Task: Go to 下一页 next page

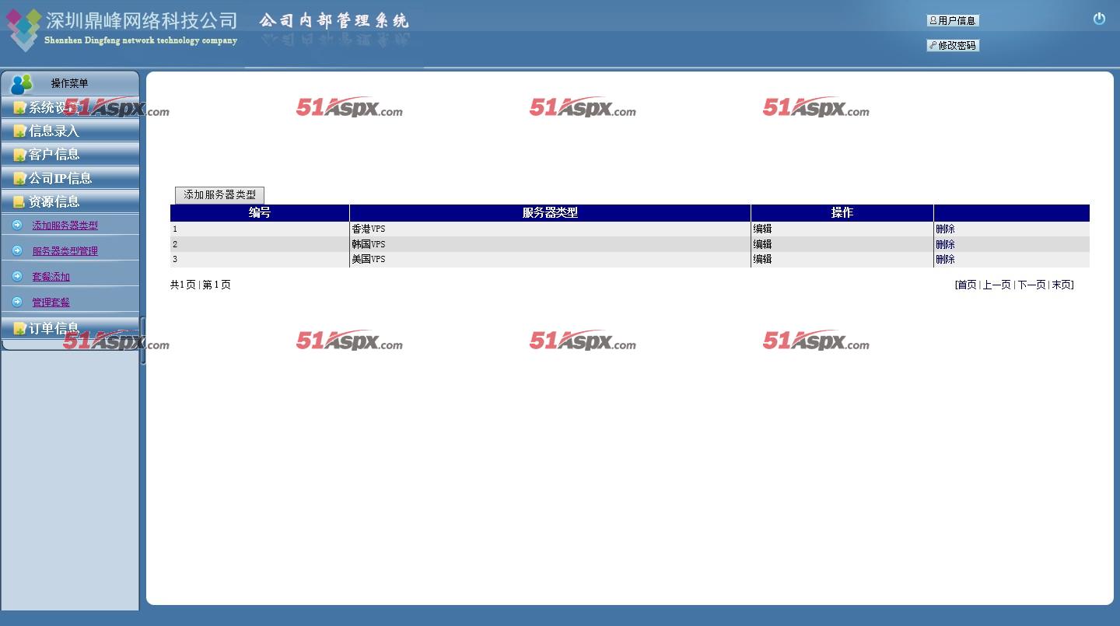Action: (1031, 285)
